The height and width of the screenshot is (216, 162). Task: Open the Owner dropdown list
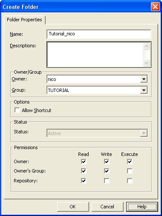(144, 79)
